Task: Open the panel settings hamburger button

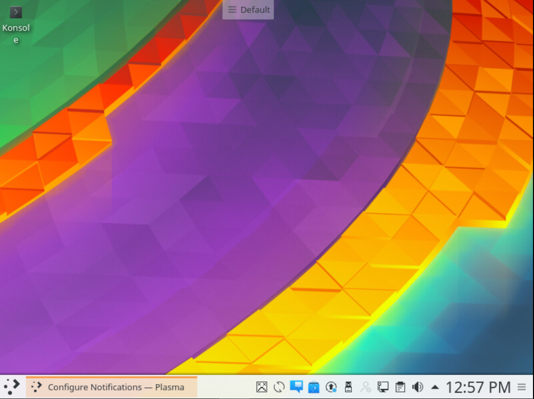Action: pyautogui.click(x=522, y=387)
